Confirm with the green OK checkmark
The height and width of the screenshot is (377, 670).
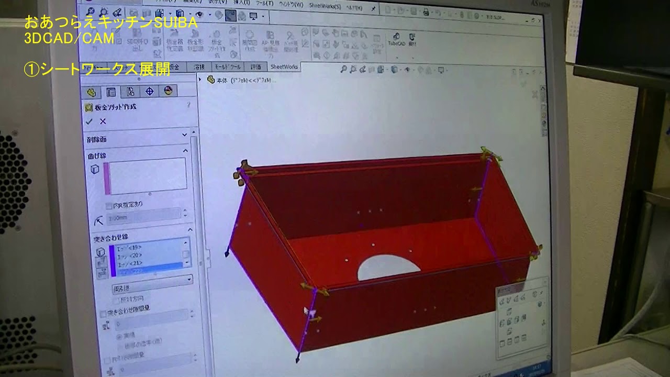[x=88, y=121]
